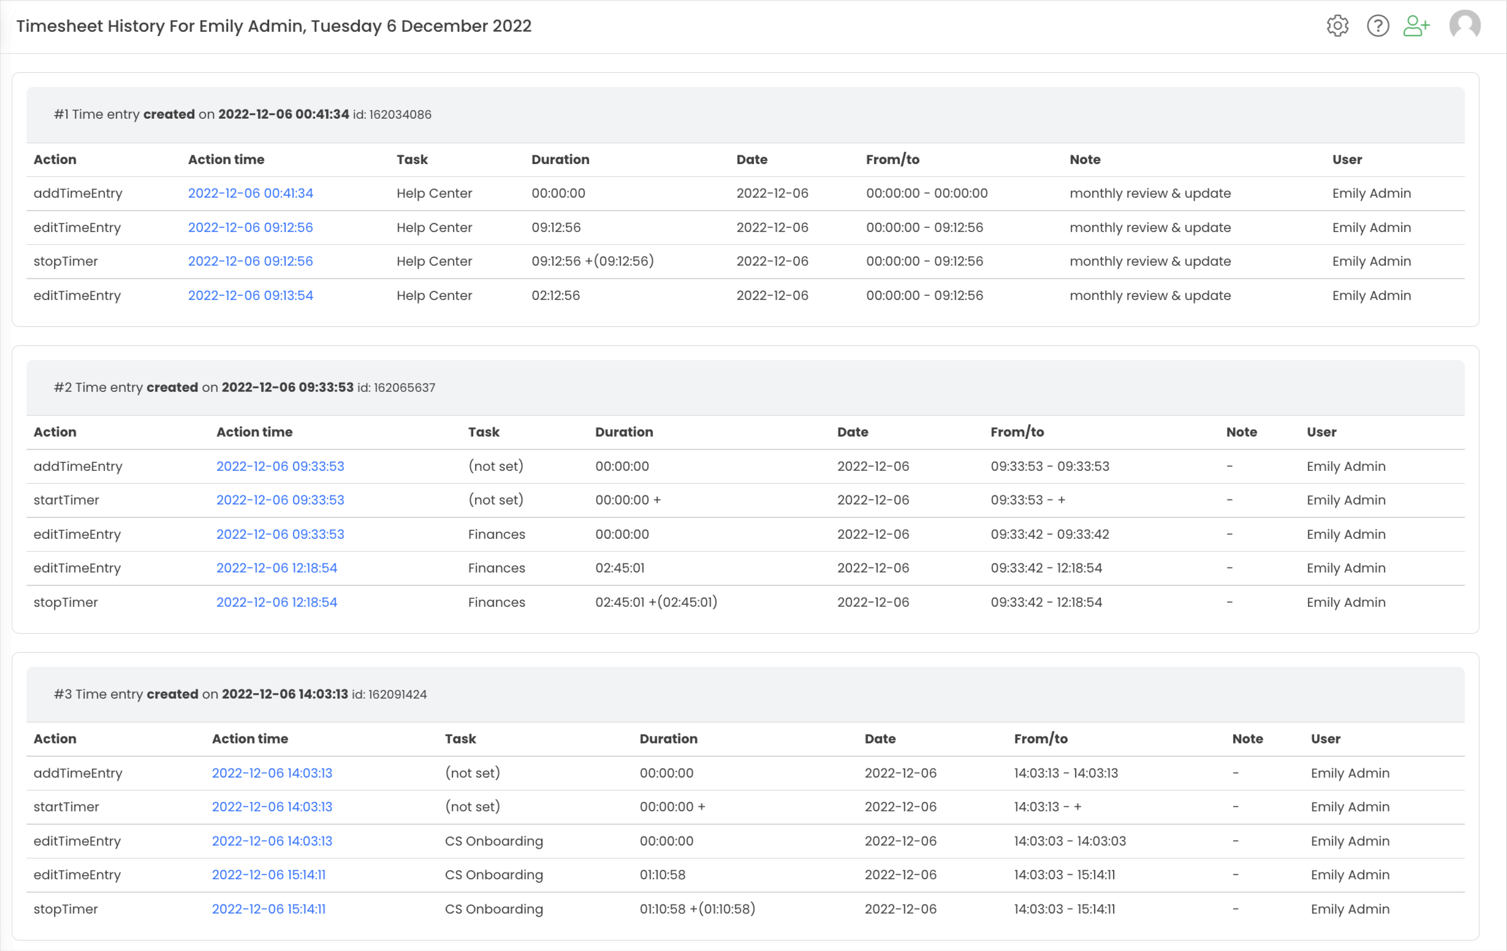Select the 02:12:56 duration cell

point(556,295)
